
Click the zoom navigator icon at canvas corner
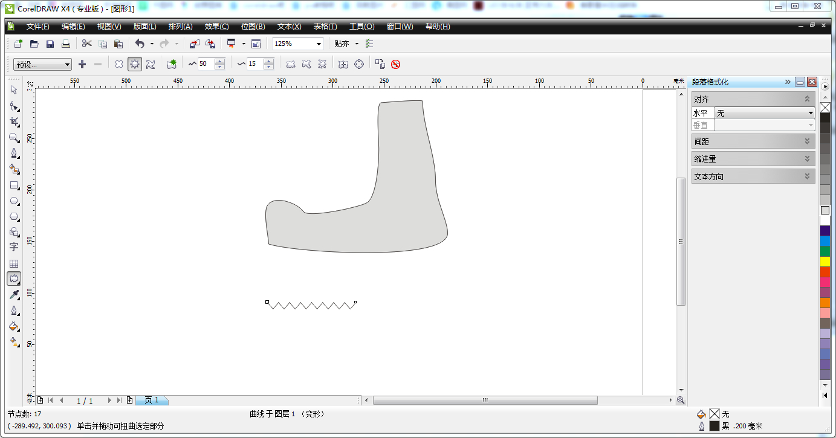tap(681, 400)
